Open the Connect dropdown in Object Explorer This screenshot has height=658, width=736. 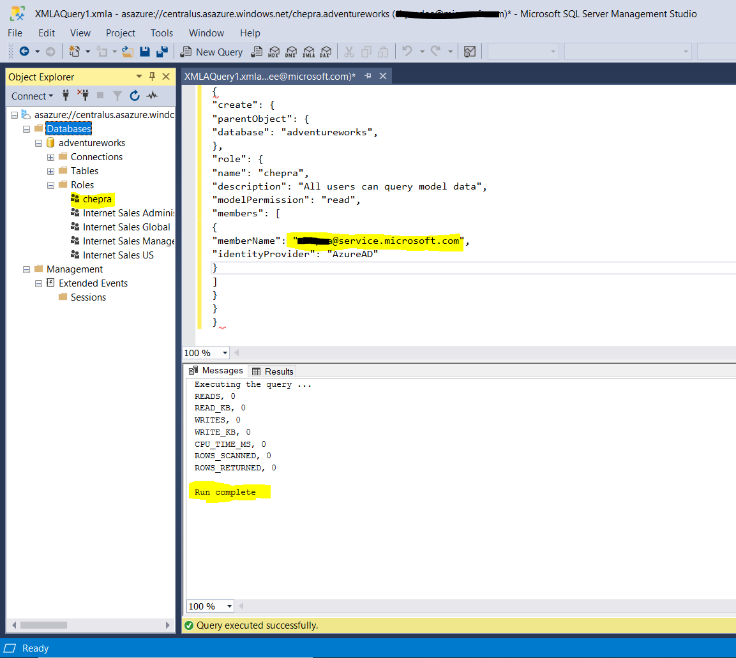pyautogui.click(x=33, y=96)
